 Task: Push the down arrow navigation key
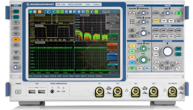[x=167, y=68]
